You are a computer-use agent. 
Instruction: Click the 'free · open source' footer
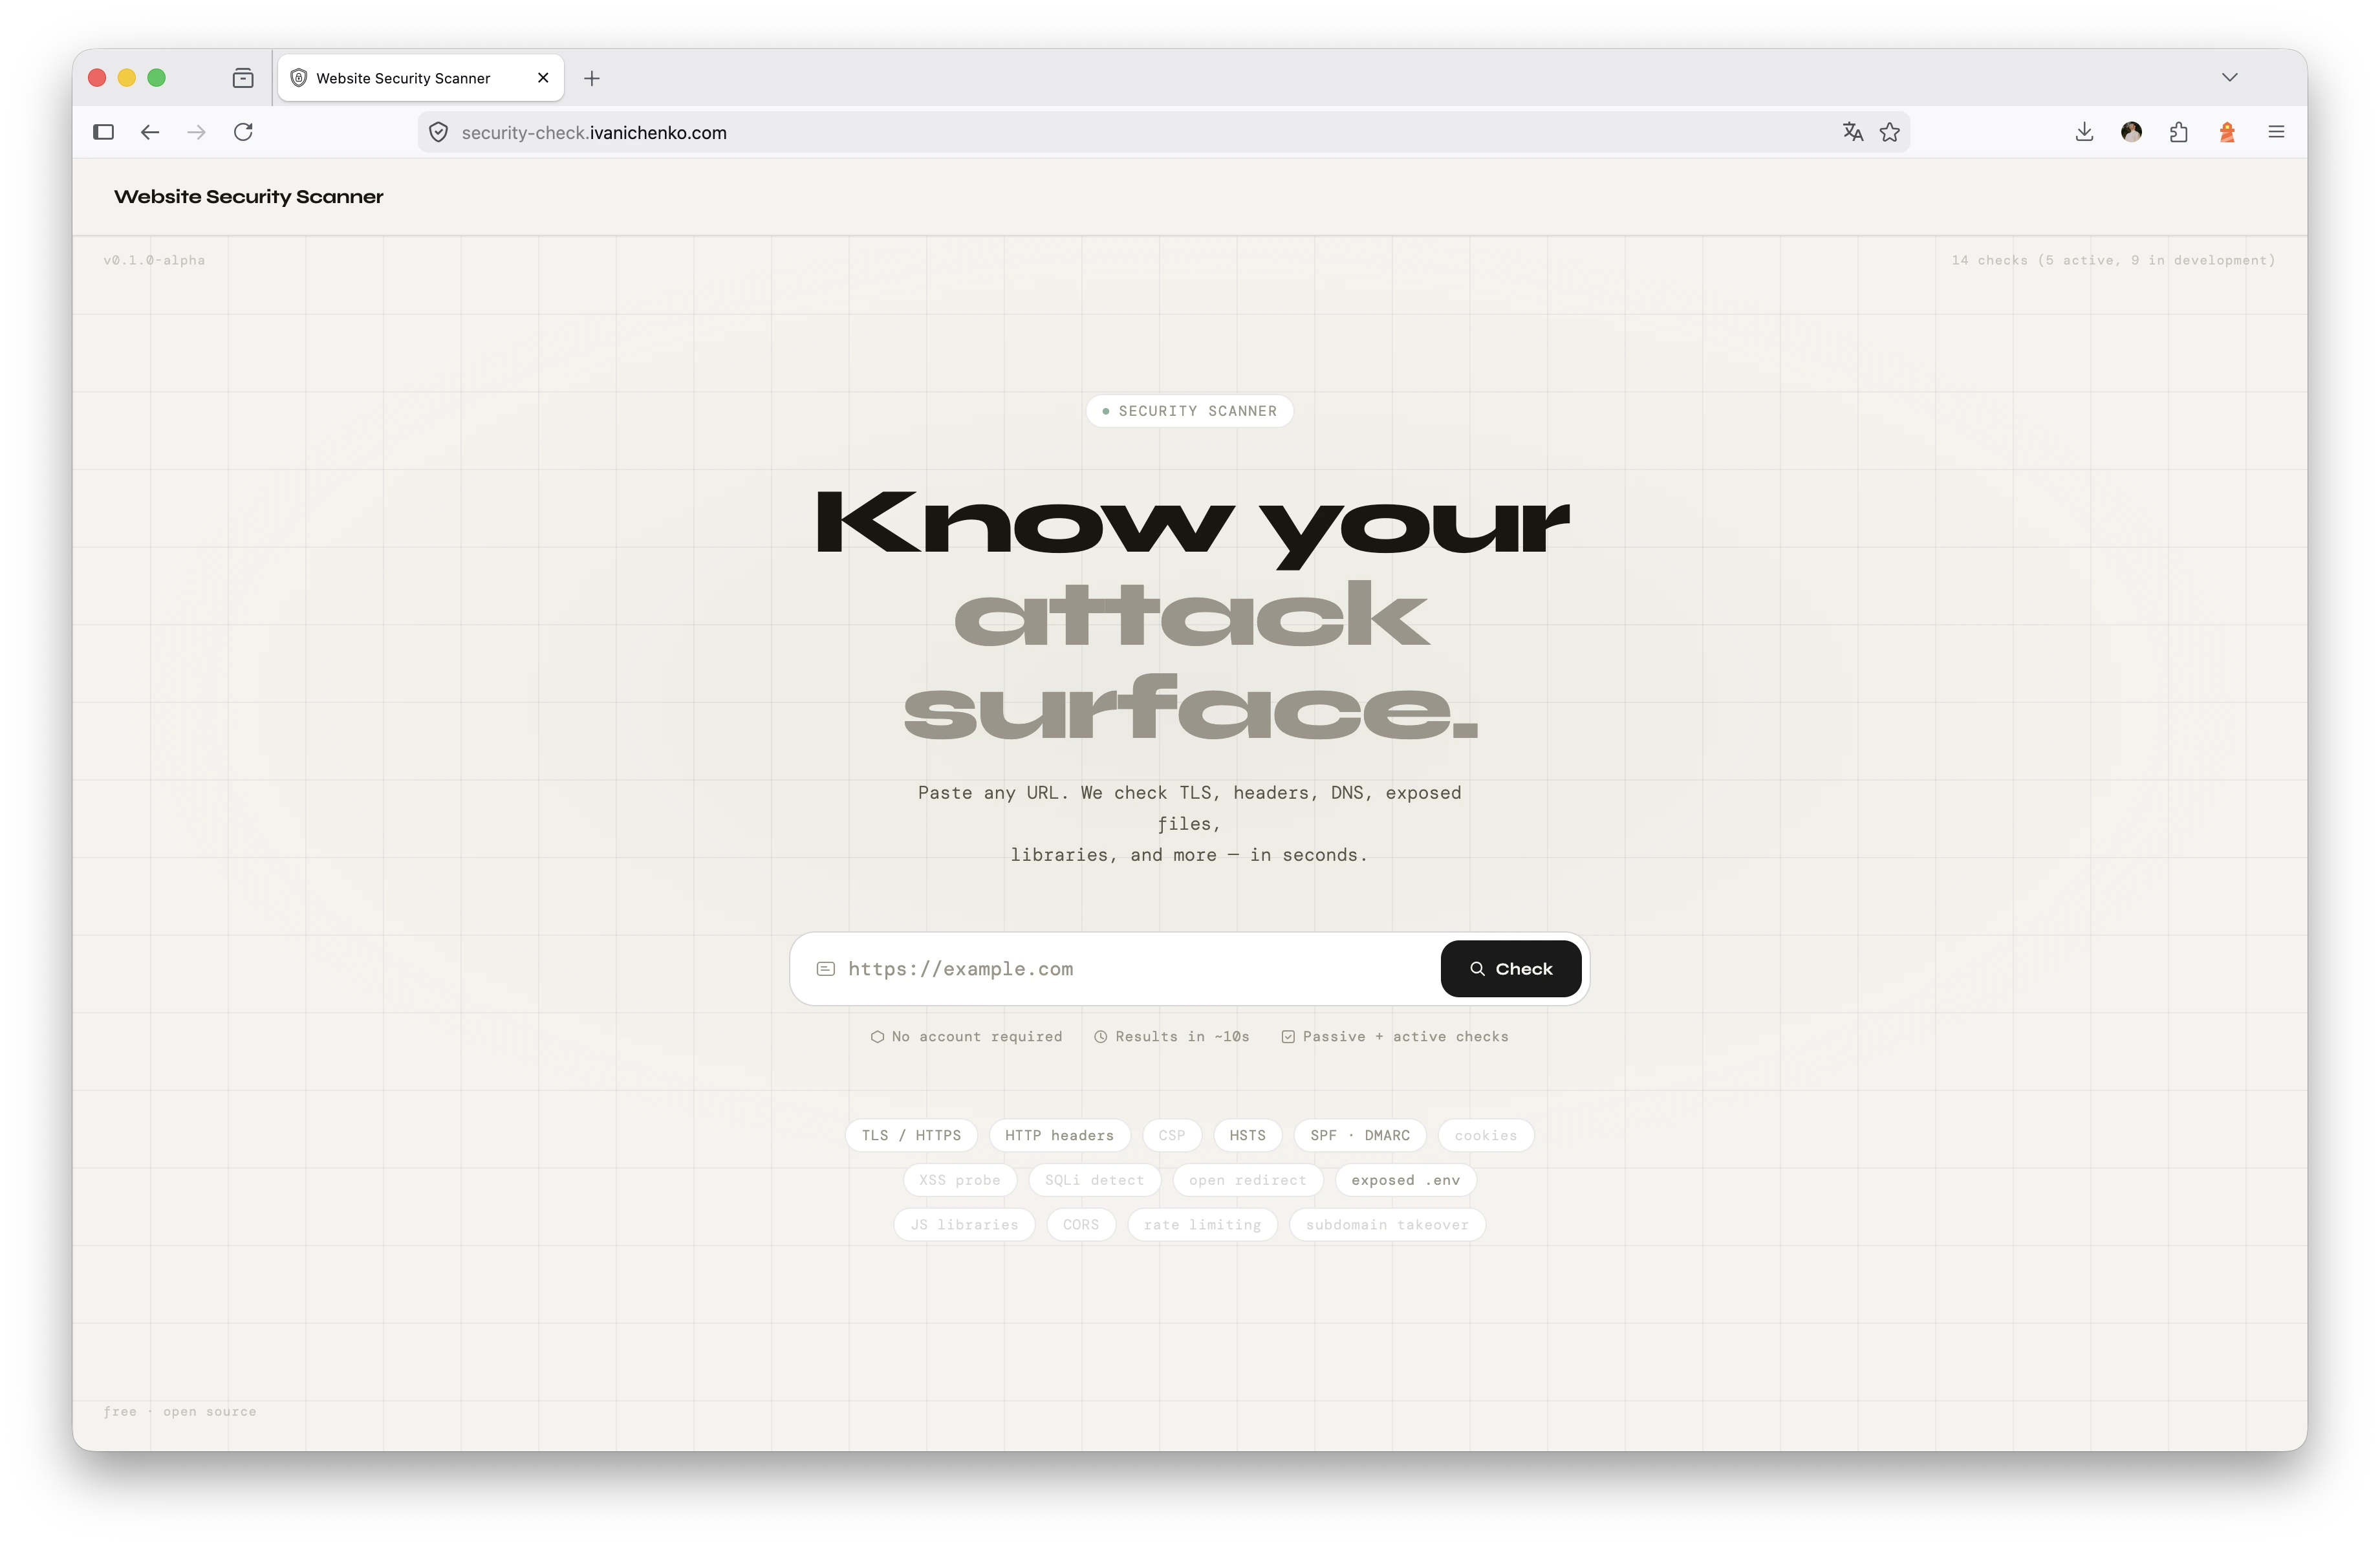180,1412
